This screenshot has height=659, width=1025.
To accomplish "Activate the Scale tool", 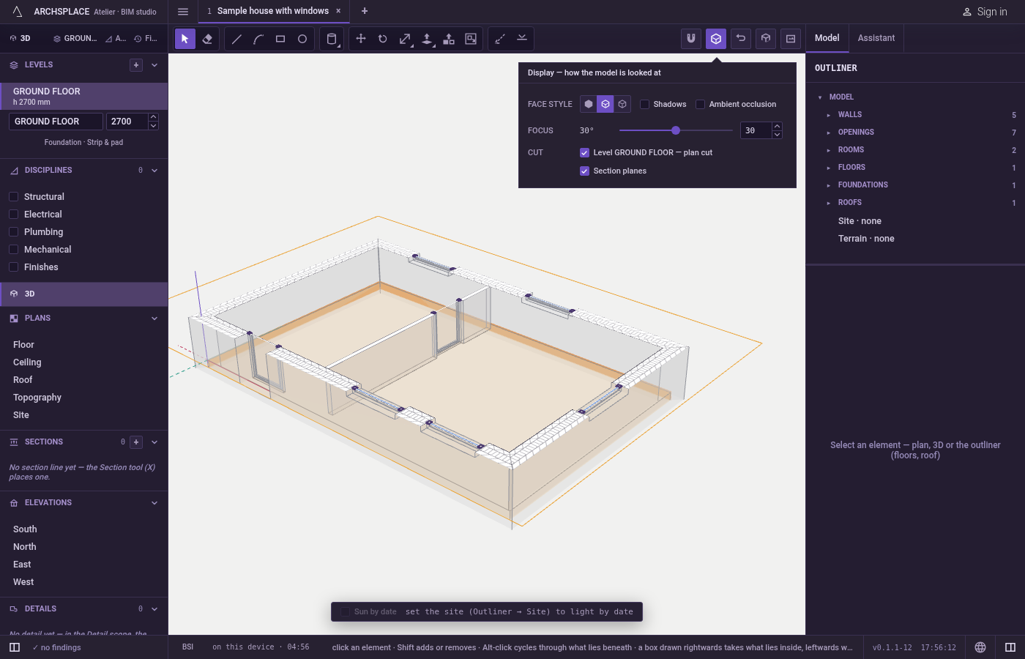I will click(405, 39).
